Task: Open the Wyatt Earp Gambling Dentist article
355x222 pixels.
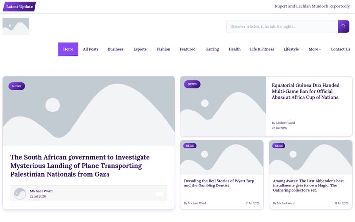Action: (219, 183)
